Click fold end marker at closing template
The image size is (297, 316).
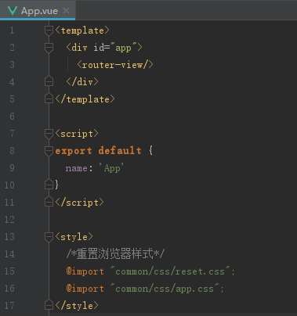pos(49,99)
